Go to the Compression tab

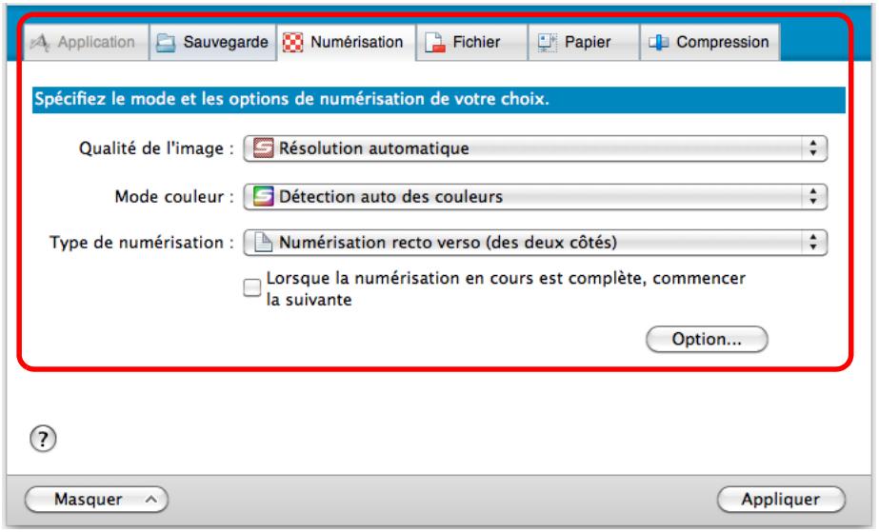coord(709,42)
